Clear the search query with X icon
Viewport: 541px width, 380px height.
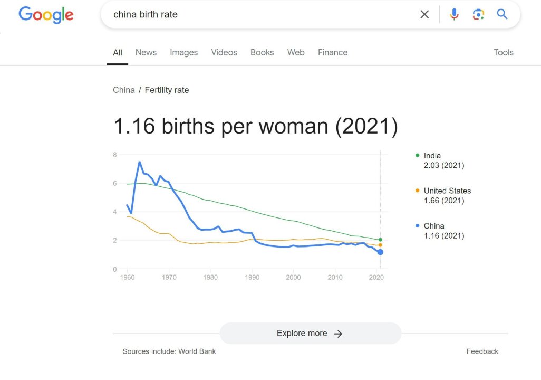click(x=424, y=15)
